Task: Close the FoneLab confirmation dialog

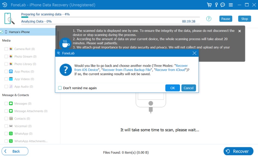Action: pos(194,53)
